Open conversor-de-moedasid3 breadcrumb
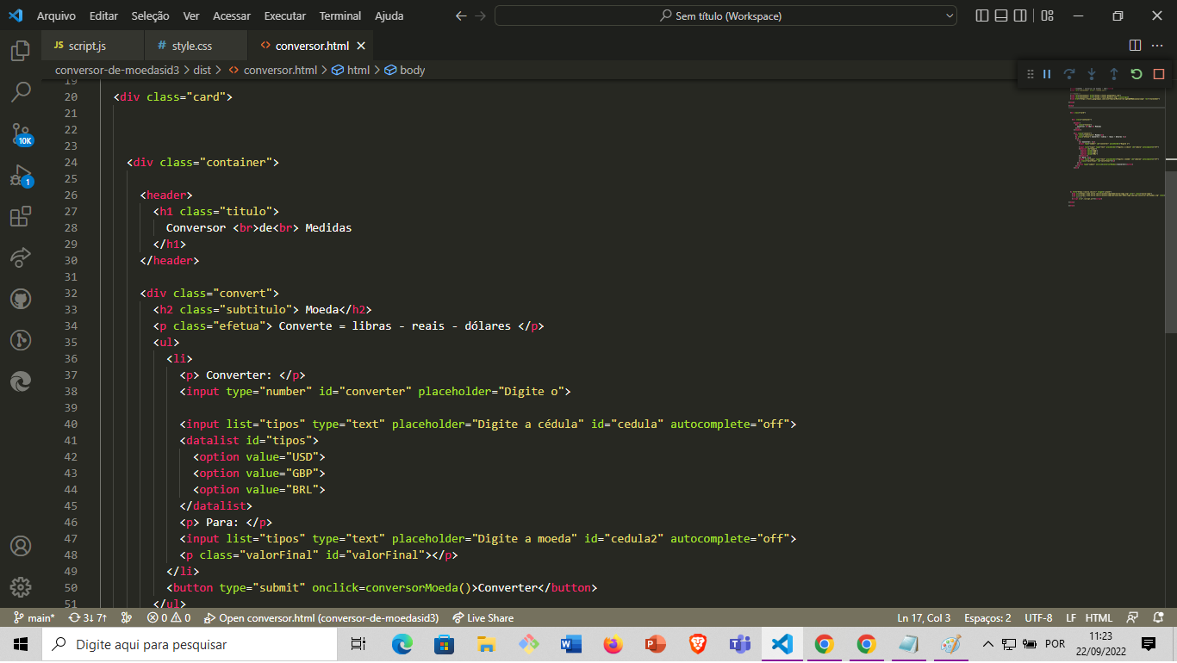 [117, 70]
